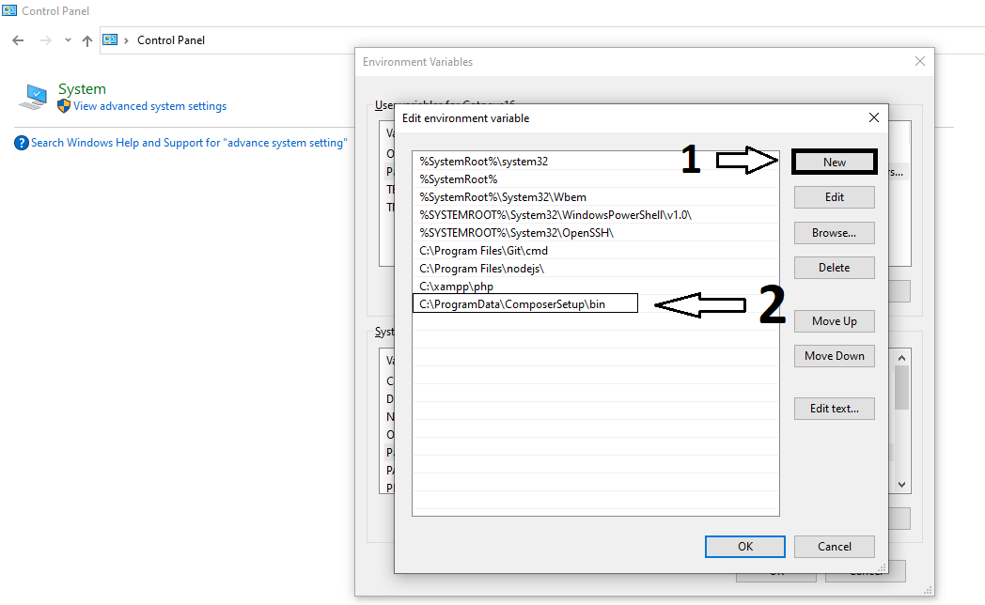Click the Move Up button
The image size is (985, 605).
click(834, 321)
